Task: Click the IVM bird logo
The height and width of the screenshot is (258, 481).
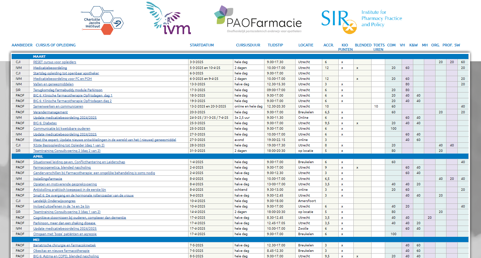Action: tap(168, 18)
